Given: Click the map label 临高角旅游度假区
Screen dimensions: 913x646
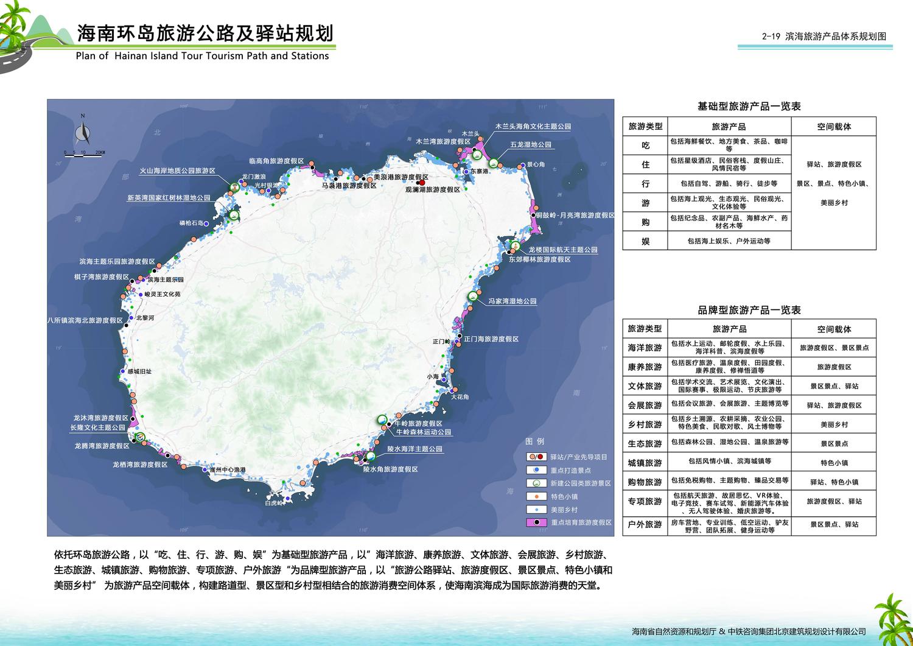Looking at the screenshot, I should coord(276,161).
